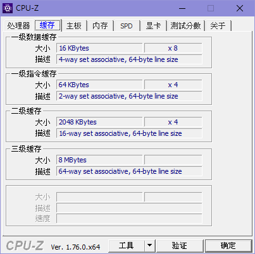The height and width of the screenshot is (254, 255).
Task: Switch to the 显卡 tab
Action: point(153,26)
